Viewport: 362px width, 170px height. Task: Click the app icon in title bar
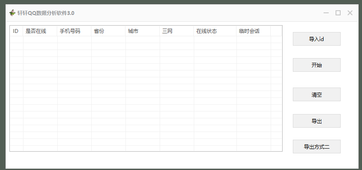click(x=12, y=13)
